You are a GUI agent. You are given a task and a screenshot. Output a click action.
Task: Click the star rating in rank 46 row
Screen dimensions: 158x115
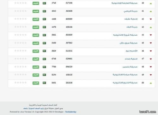[x=21, y=51]
